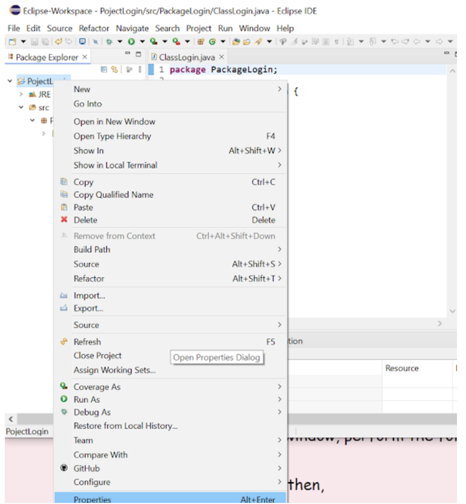Click the Save All toolbar icon
Viewport: 466px width, 504px height.
(x=45, y=42)
